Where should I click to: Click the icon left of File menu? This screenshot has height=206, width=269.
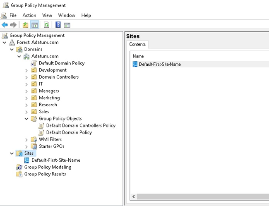point(4,15)
